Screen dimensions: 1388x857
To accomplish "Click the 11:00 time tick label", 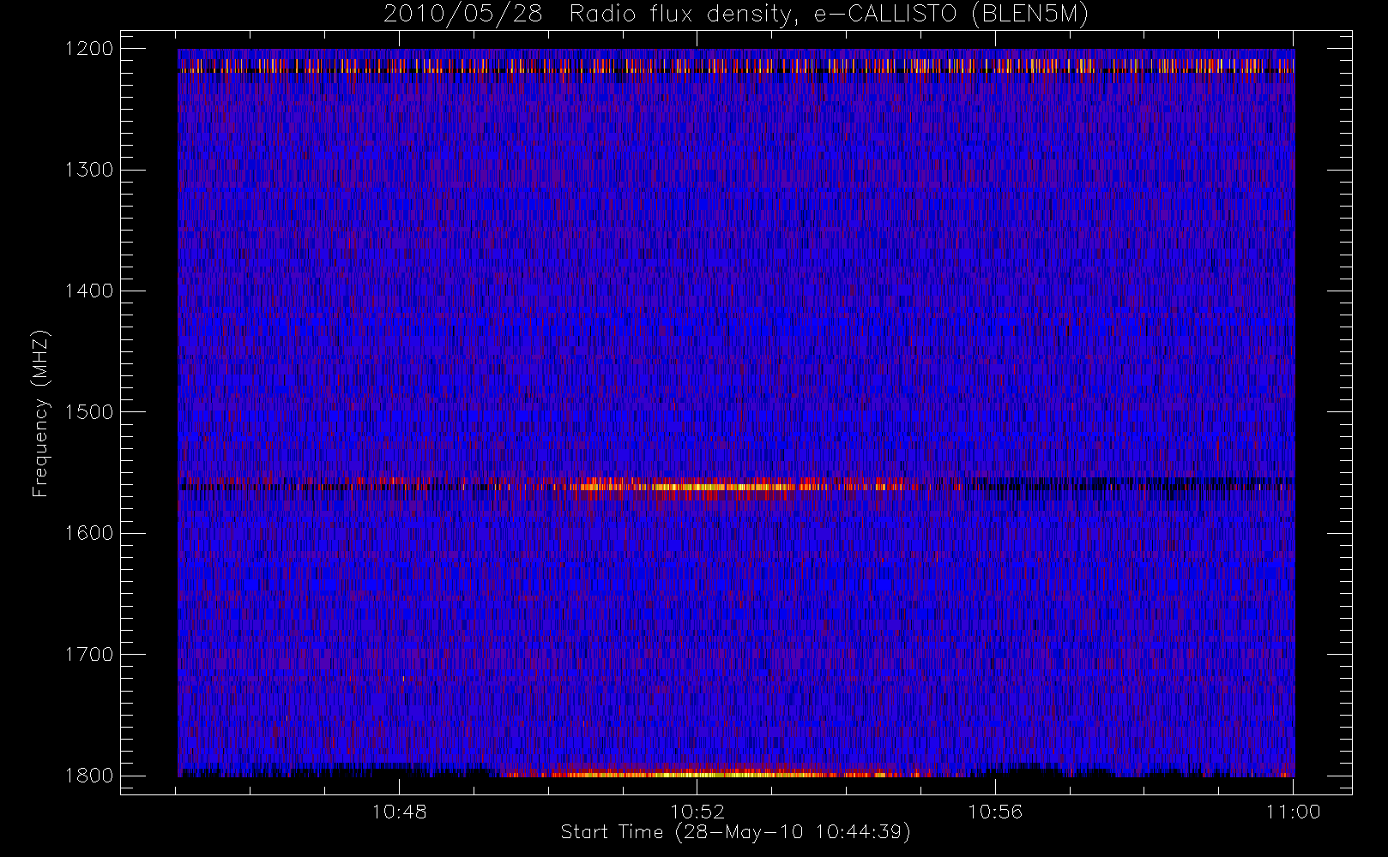I will point(1293,812).
